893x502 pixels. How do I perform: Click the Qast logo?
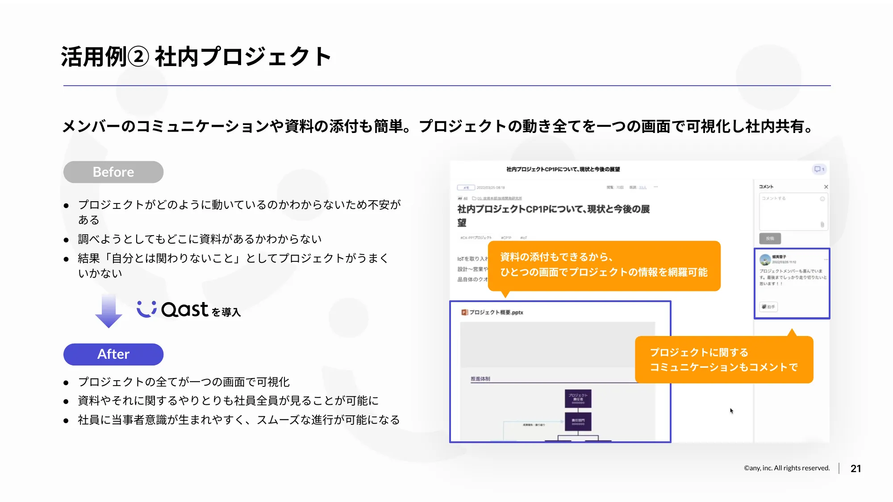[x=172, y=309]
